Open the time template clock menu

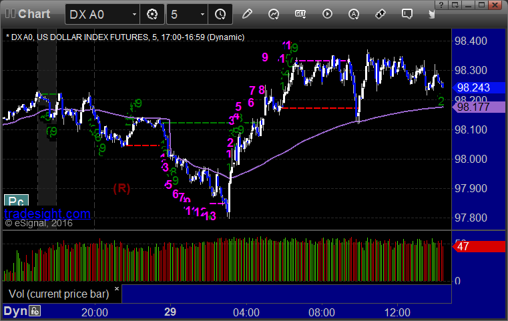point(220,14)
